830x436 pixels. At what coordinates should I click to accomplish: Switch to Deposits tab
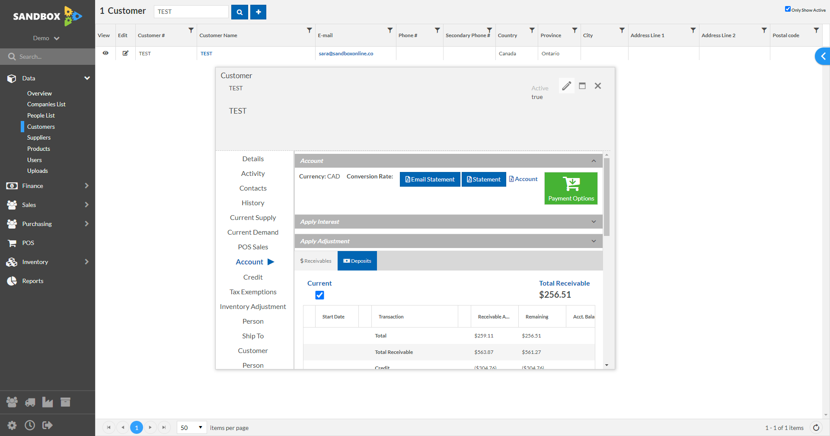pos(357,261)
